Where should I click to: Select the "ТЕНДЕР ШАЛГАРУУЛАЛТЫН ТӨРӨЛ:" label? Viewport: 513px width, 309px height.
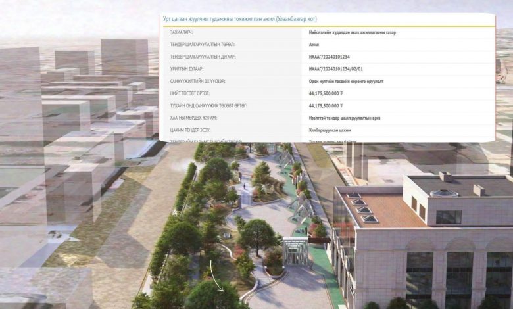pyautogui.click(x=202, y=45)
